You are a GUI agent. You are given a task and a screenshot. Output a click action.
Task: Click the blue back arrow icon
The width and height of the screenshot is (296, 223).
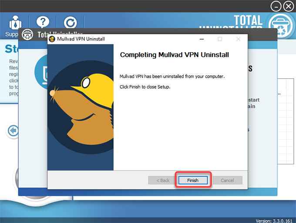[x=13, y=131]
